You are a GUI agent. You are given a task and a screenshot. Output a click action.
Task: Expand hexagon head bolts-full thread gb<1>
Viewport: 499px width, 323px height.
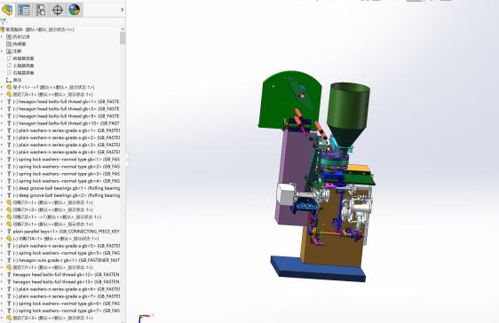pyautogui.click(x=2, y=102)
